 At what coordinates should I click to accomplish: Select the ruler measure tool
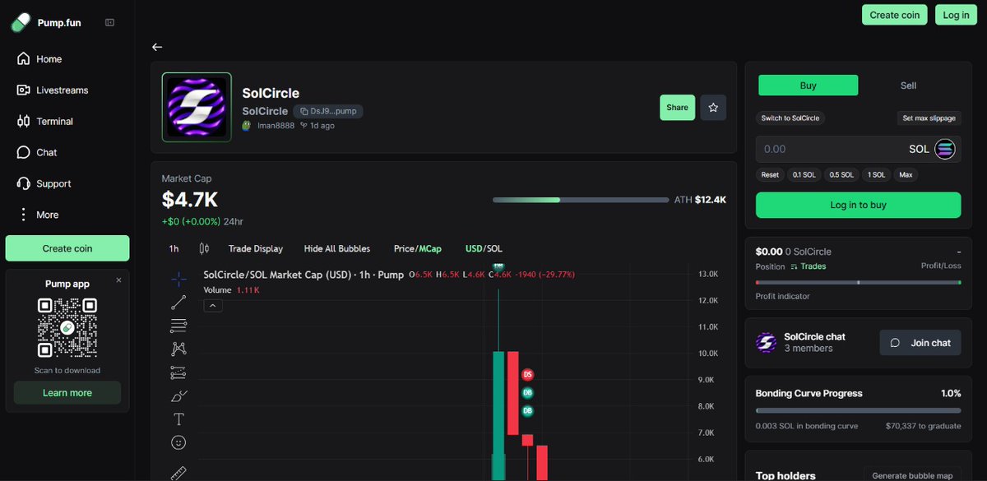(178, 472)
